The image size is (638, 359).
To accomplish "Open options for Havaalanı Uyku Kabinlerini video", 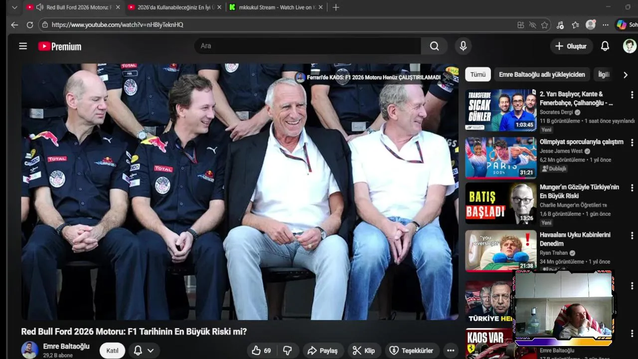I will [632, 235].
